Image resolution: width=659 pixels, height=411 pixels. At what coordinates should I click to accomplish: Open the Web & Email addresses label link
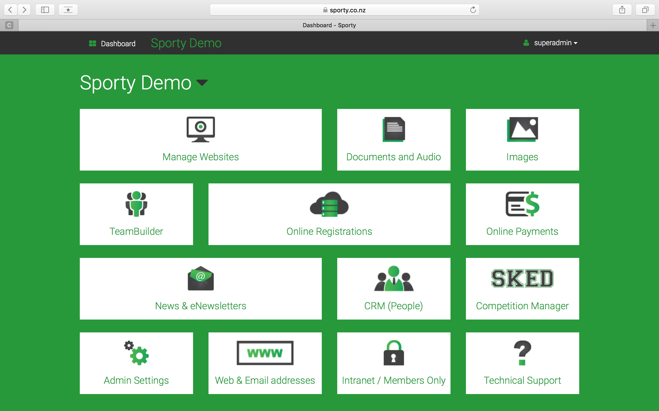(x=265, y=380)
